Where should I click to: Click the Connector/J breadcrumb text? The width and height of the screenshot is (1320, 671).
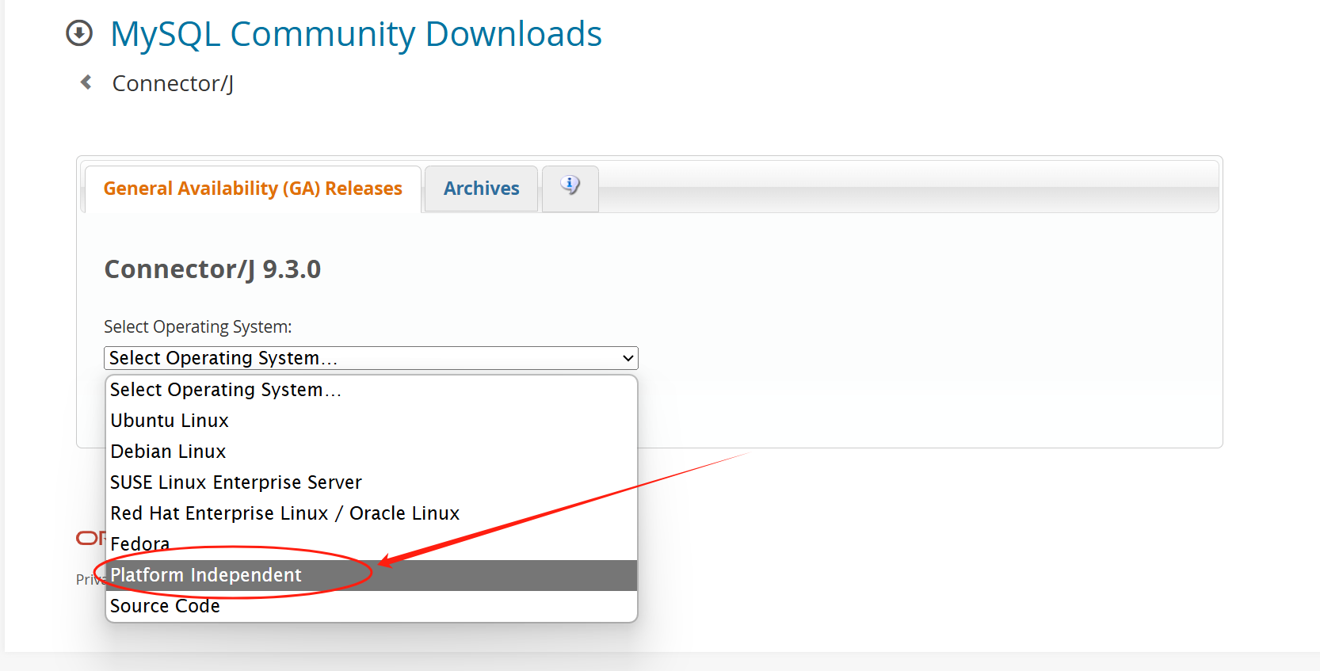173,83
